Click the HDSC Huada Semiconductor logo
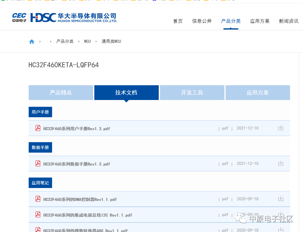 (74, 18)
